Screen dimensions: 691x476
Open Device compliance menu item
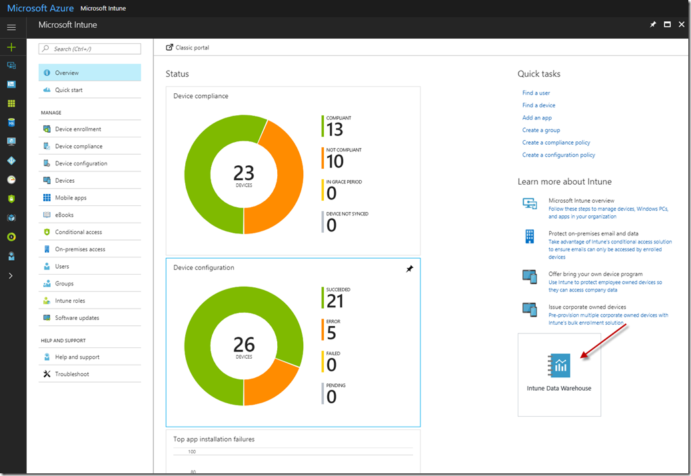coord(90,146)
